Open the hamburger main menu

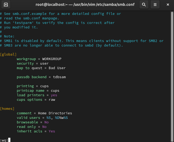pyautogui.click(x=155, y=5)
